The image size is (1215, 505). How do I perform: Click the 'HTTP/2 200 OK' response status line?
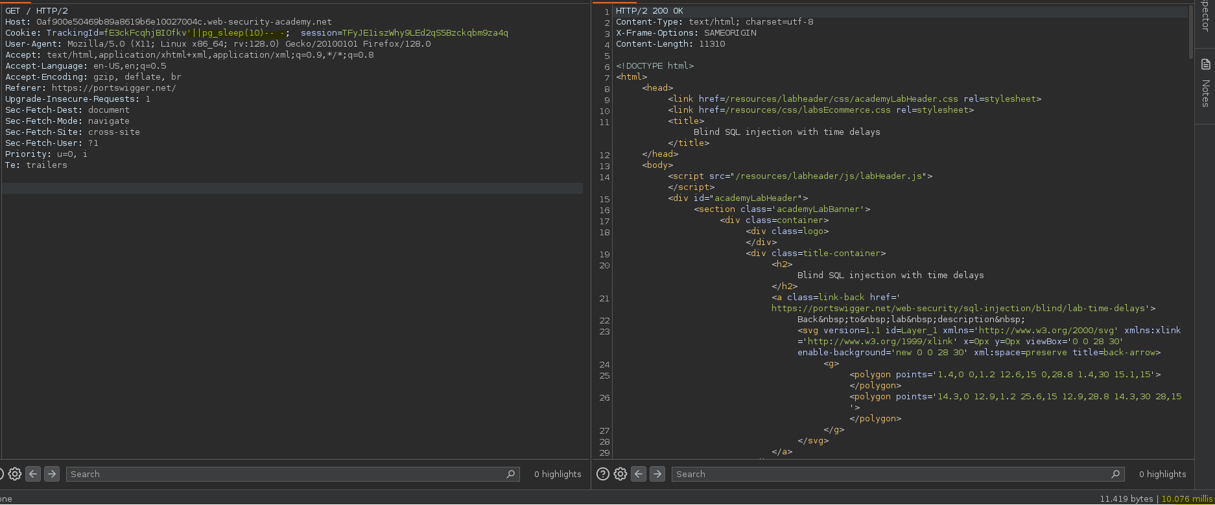(x=650, y=11)
